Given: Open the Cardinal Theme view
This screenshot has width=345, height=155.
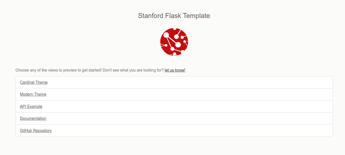Looking at the screenshot, I should (34, 82).
